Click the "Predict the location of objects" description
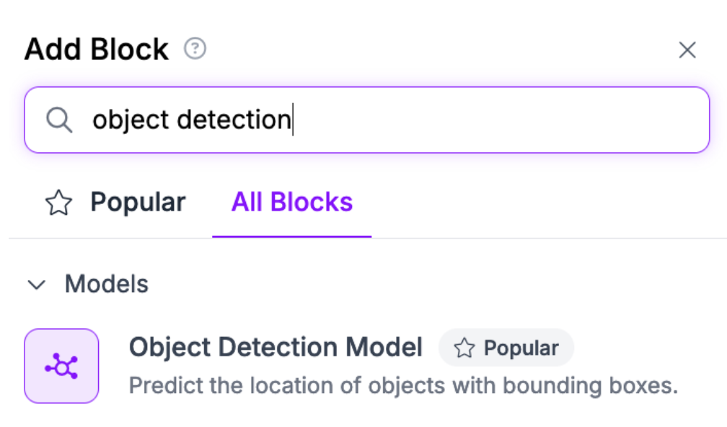 [x=403, y=386]
